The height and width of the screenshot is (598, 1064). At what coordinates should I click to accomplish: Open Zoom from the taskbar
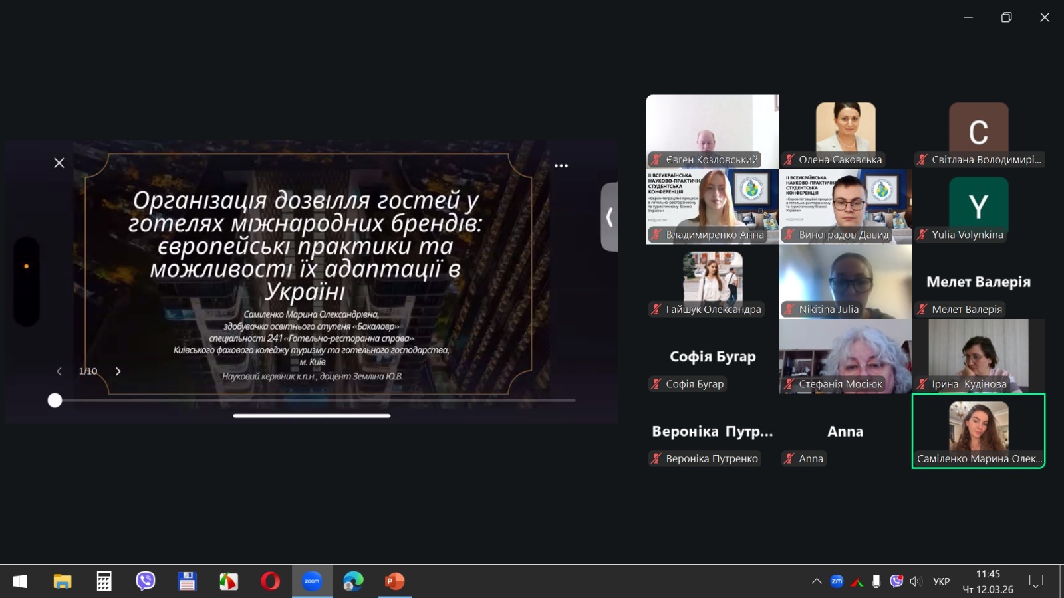pos(312,581)
